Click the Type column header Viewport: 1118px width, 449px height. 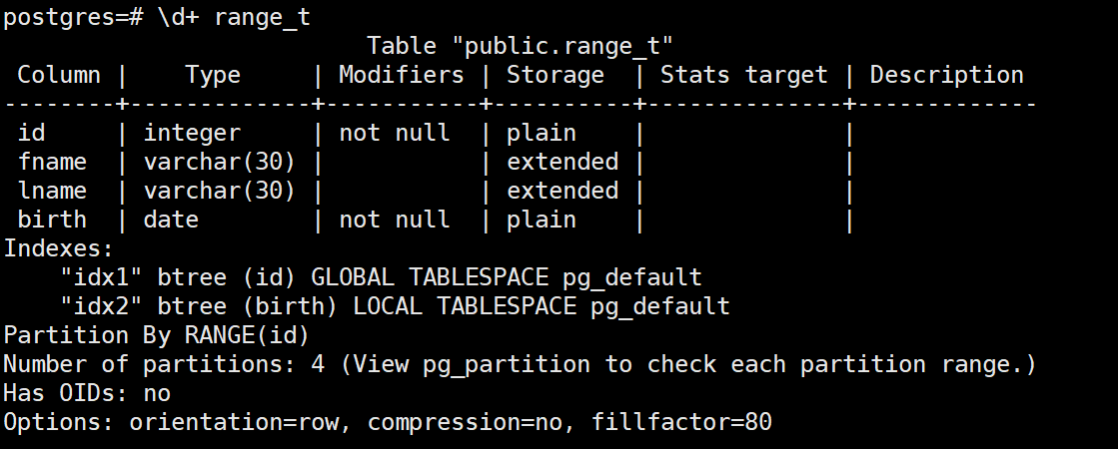point(213,75)
